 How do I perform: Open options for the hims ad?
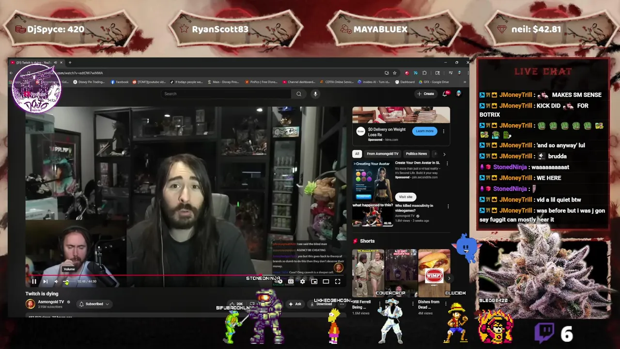pos(443,131)
